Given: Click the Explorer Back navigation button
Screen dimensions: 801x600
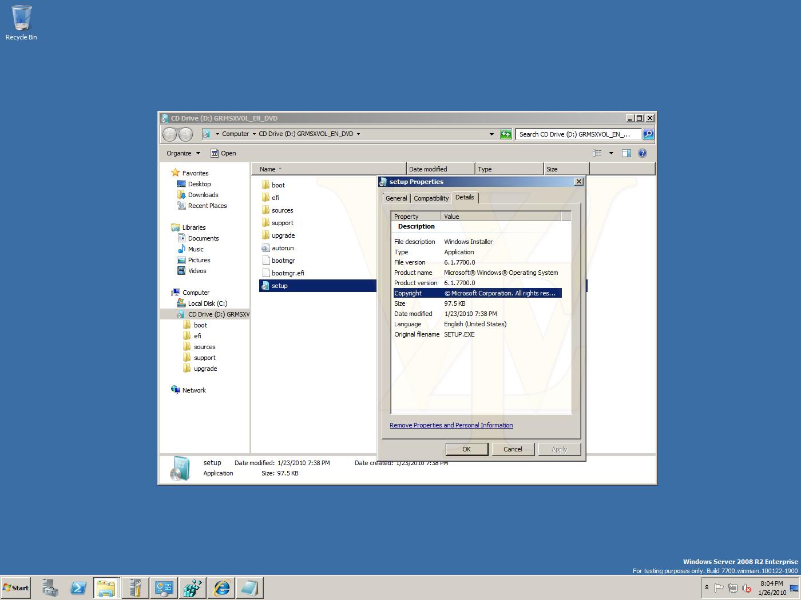Looking at the screenshot, I should tap(170, 134).
